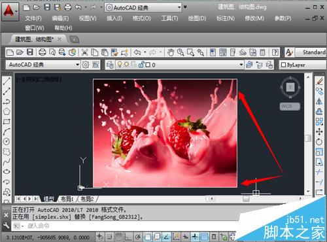Screen dimensions: 327x242
Task: Open the WCS coordinate system dropdown
Action: click(x=290, y=107)
